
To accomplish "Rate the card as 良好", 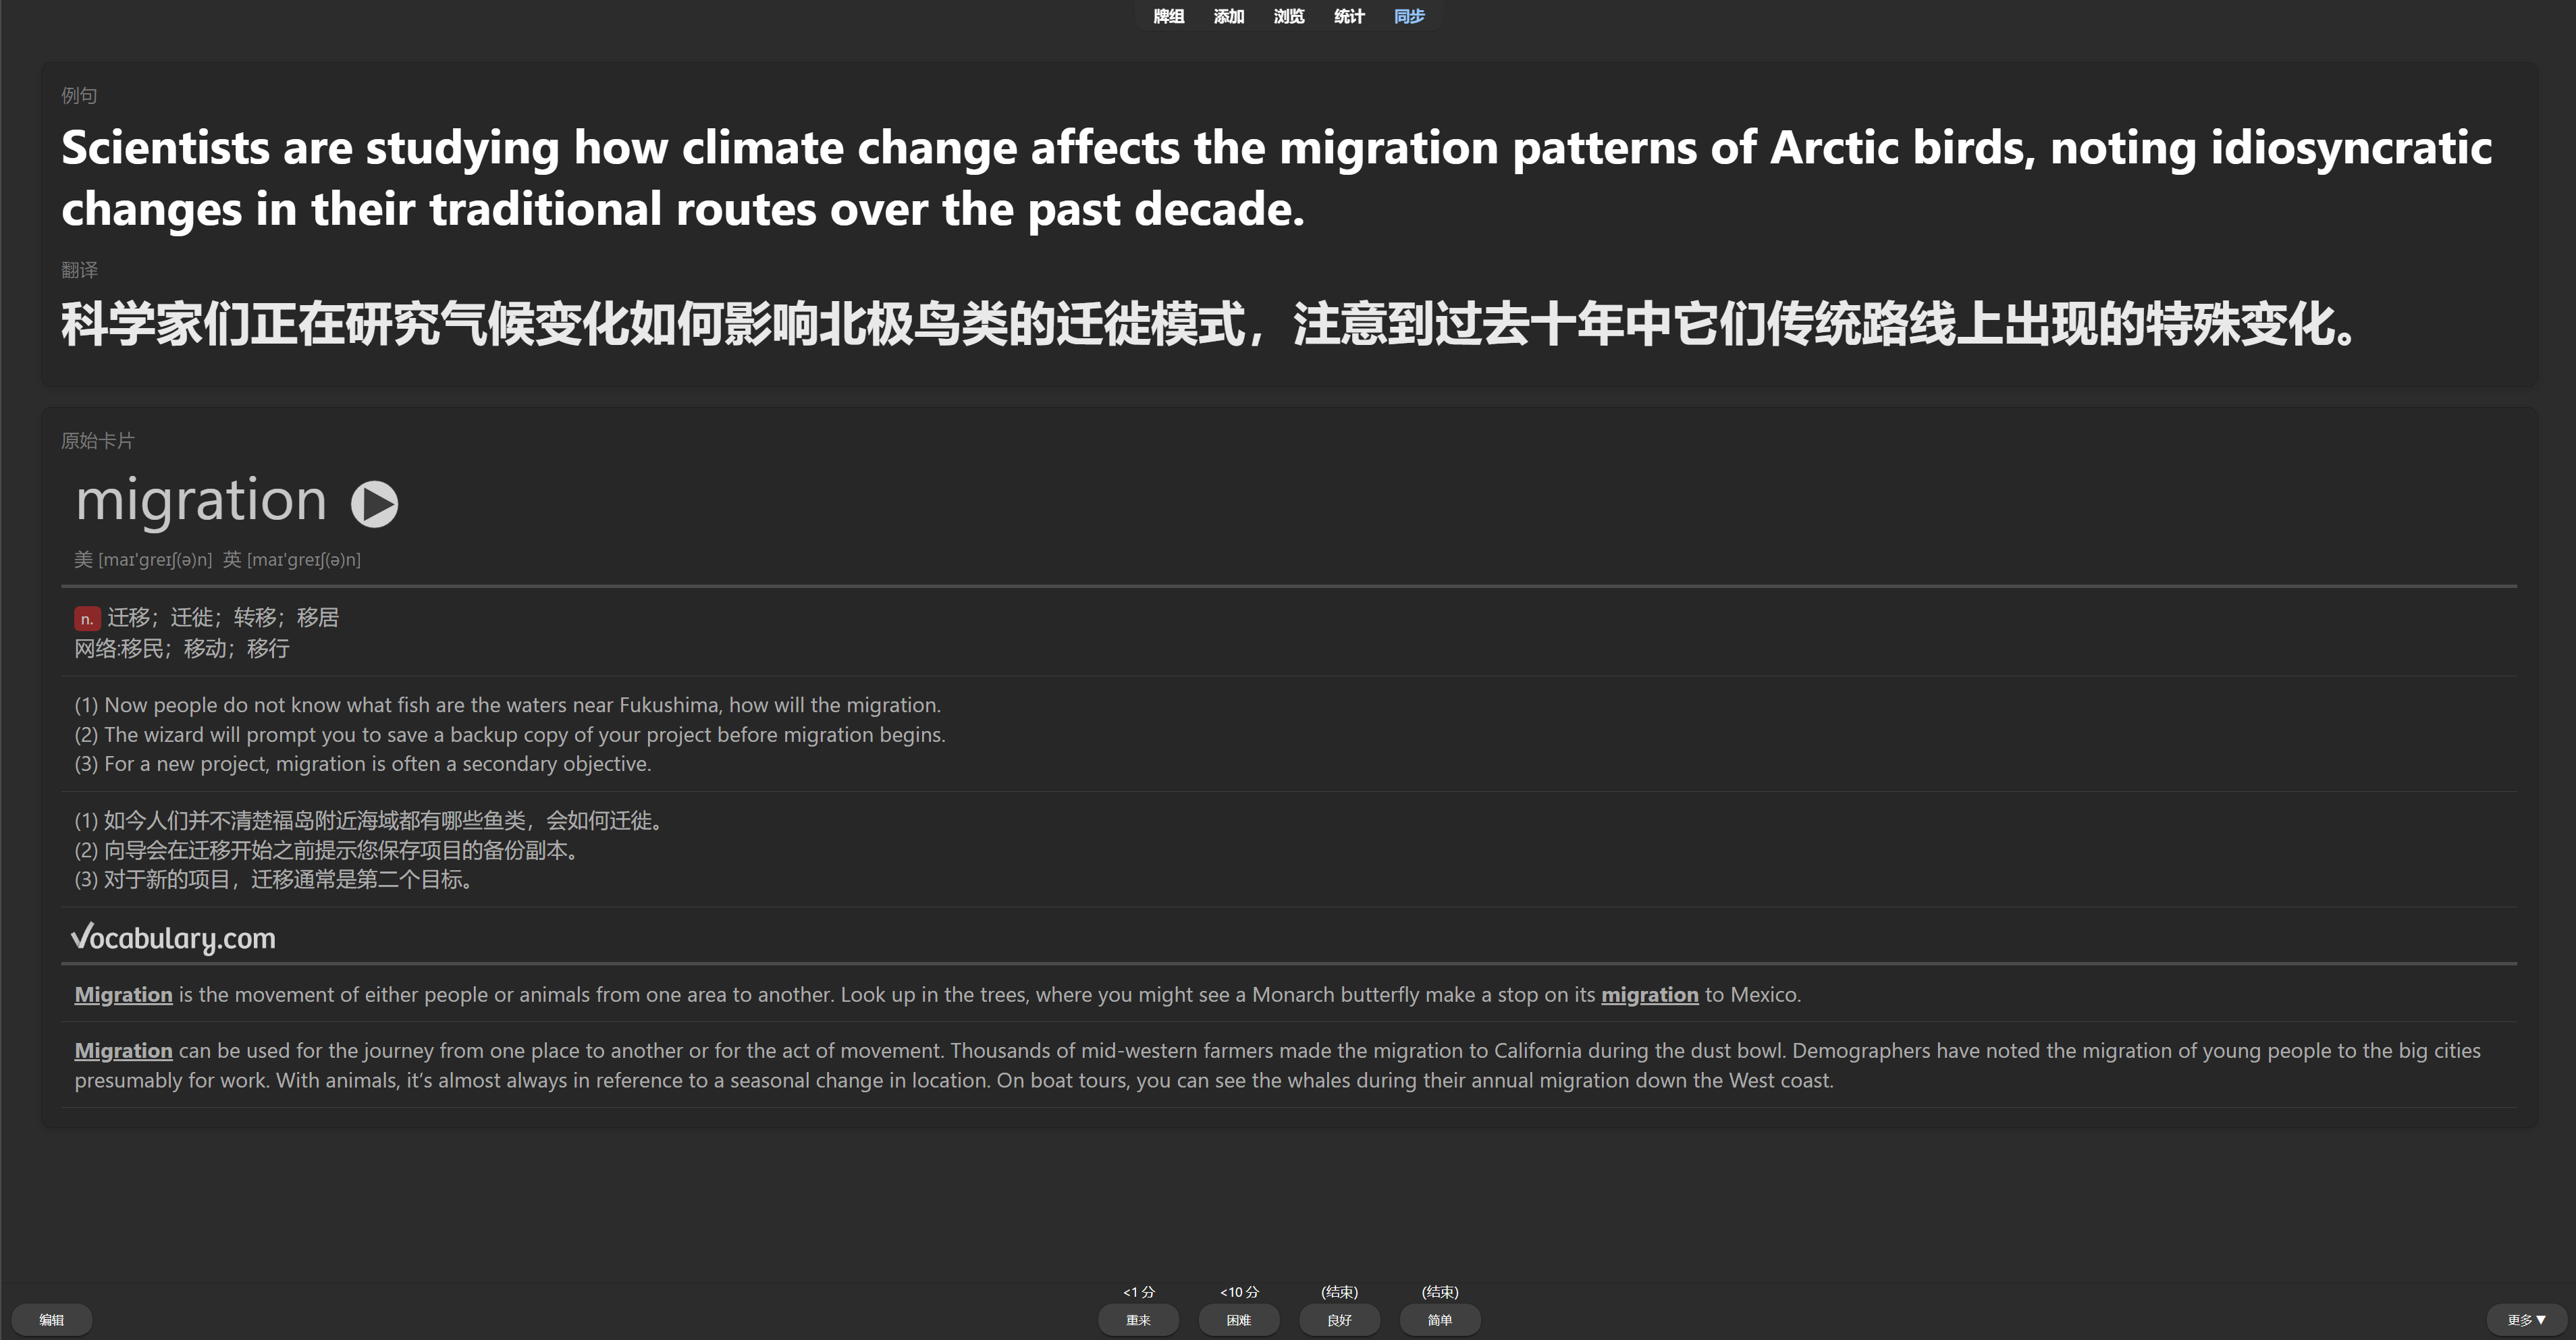I will 1339,1320.
